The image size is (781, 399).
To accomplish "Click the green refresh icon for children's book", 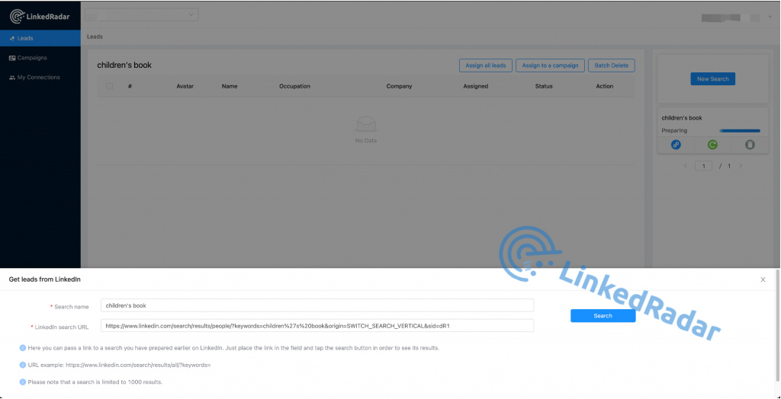I will click(712, 144).
